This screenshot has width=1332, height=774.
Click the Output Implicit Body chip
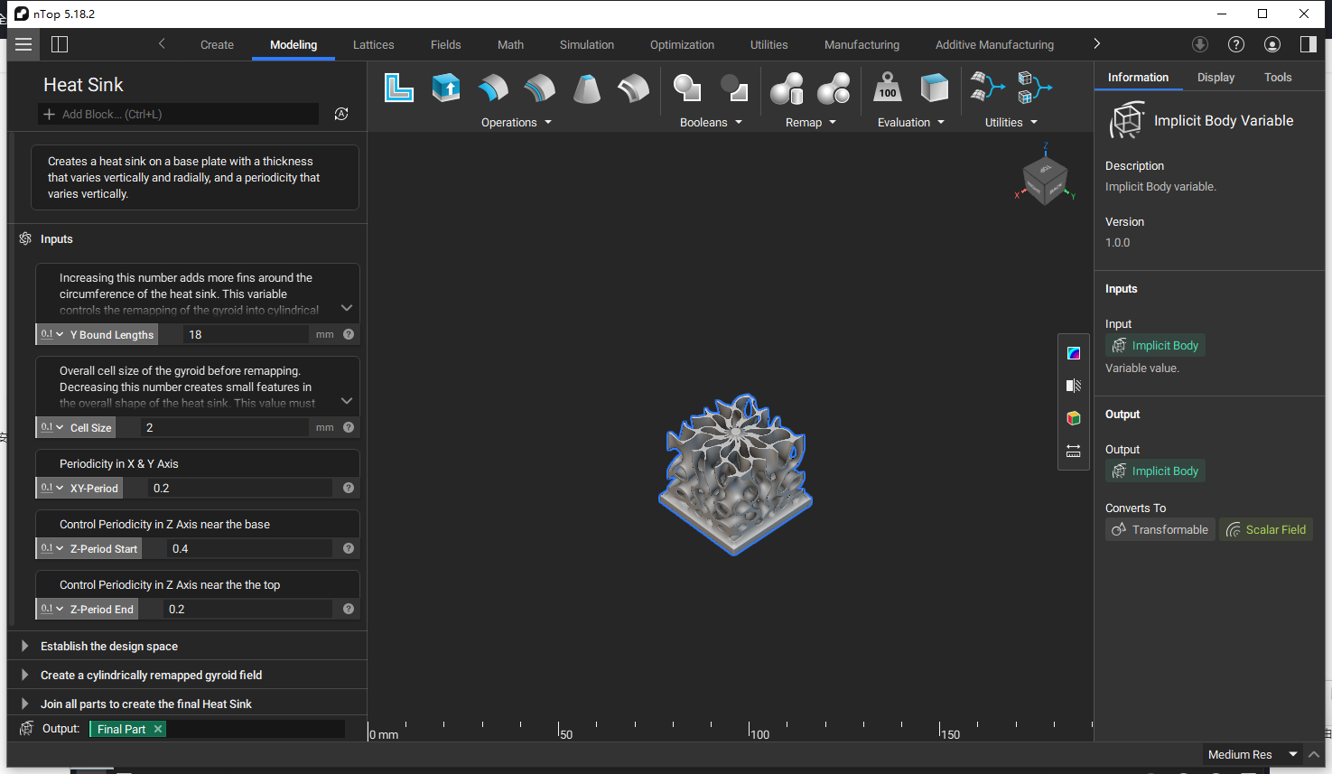click(x=1155, y=471)
